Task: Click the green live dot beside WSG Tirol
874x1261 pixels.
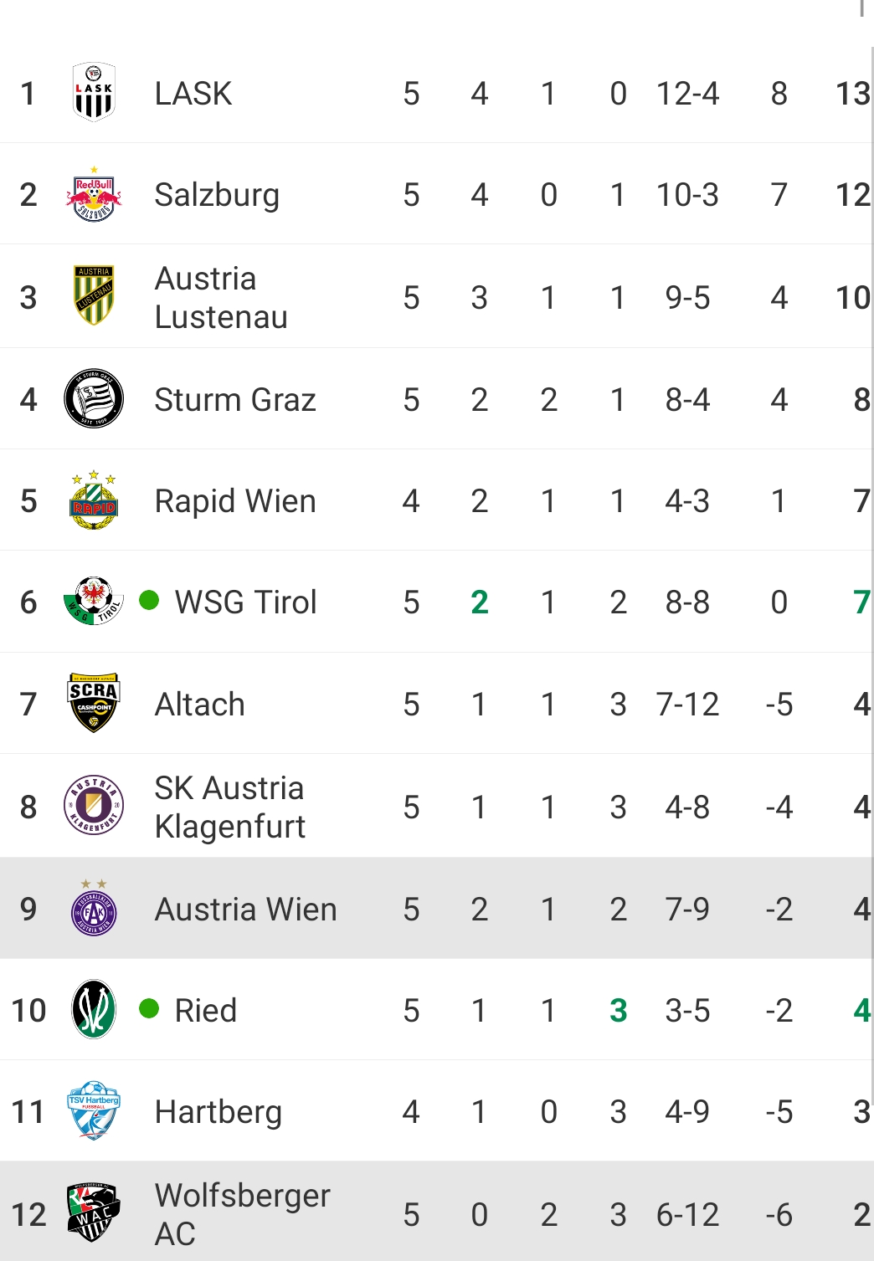Action: click(x=149, y=600)
